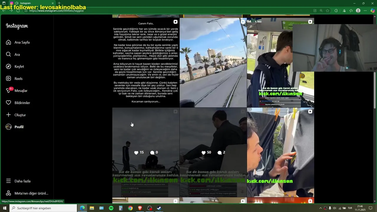Go forward in the browser
377x212 pixels.
pyautogui.click(x=11, y=11)
